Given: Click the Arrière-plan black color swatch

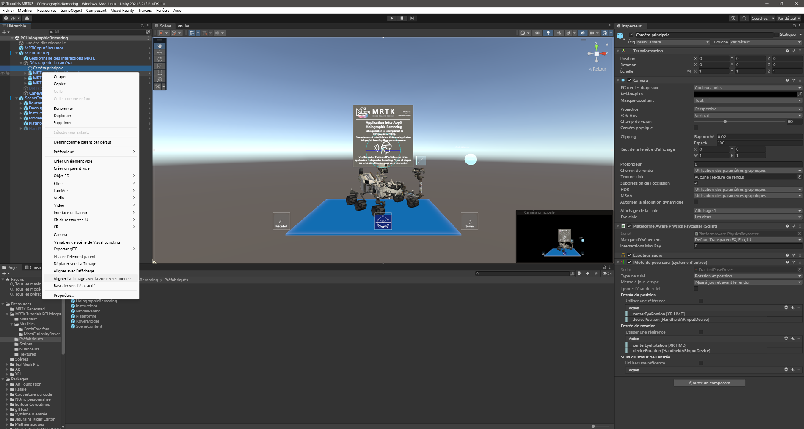Looking at the screenshot, I should point(745,94).
